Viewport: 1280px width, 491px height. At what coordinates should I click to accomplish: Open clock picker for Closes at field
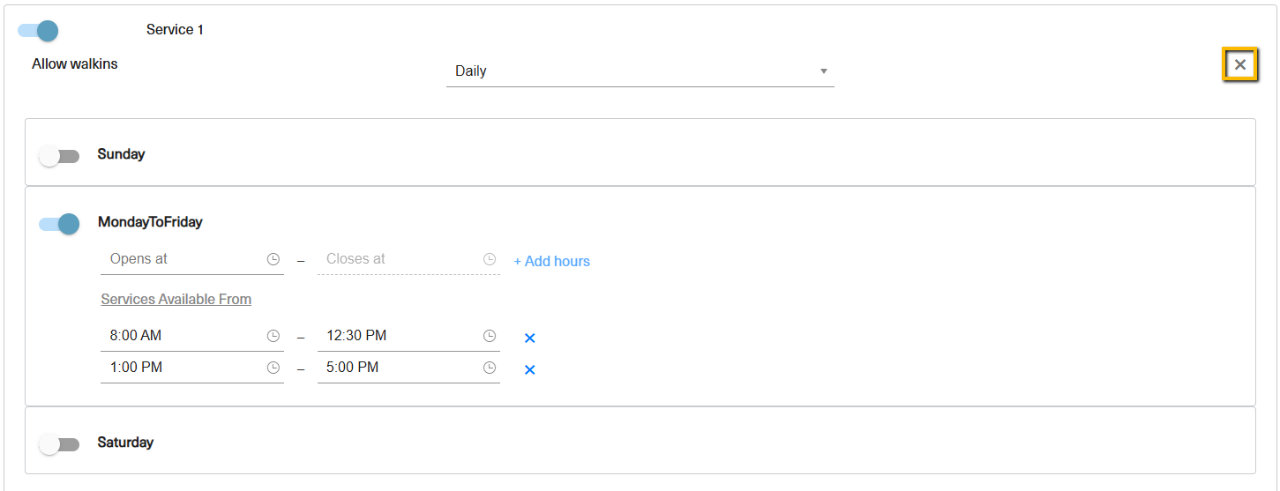click(490, 259)
